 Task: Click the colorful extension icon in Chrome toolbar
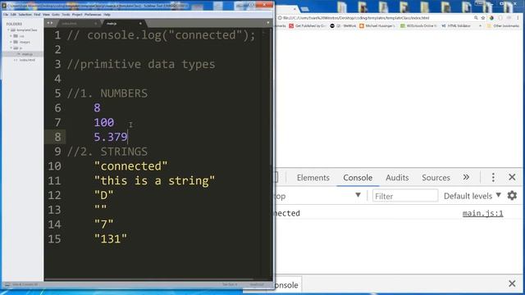491,18
